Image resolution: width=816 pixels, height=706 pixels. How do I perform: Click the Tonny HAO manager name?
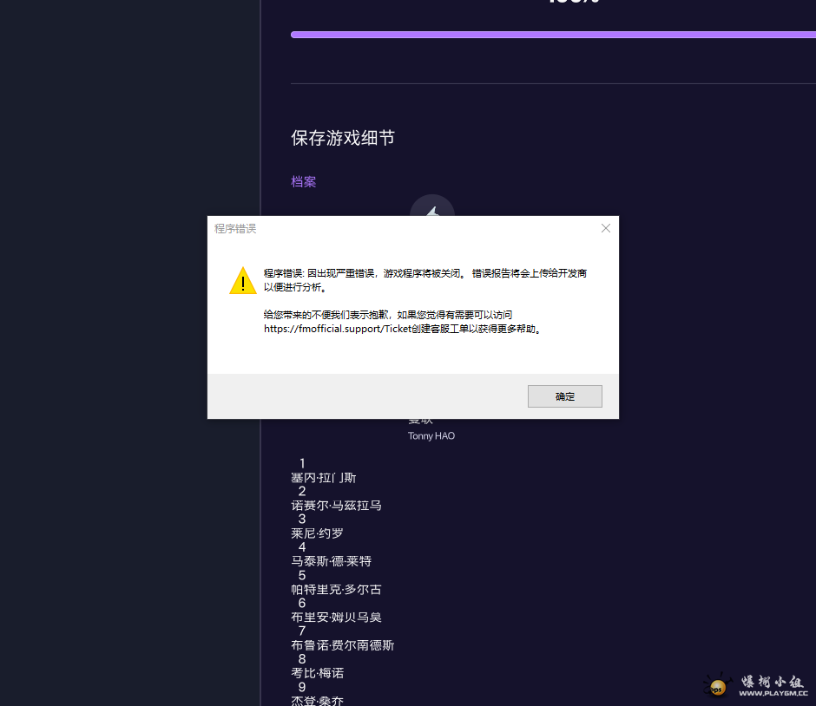coord(431,435)
